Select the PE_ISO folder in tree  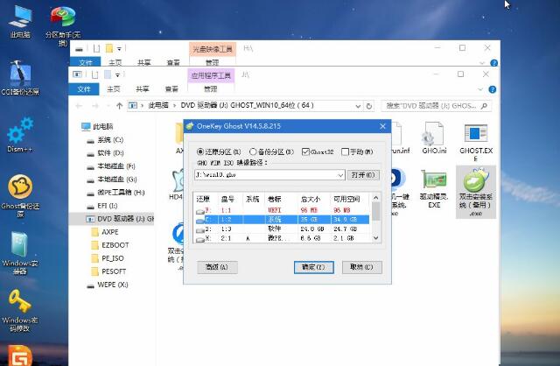[x=110, y=258]
